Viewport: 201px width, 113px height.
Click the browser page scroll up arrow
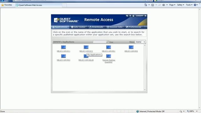coord(199,9)
